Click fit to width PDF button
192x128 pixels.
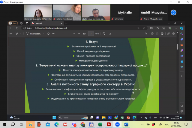(x=84, y=34)
